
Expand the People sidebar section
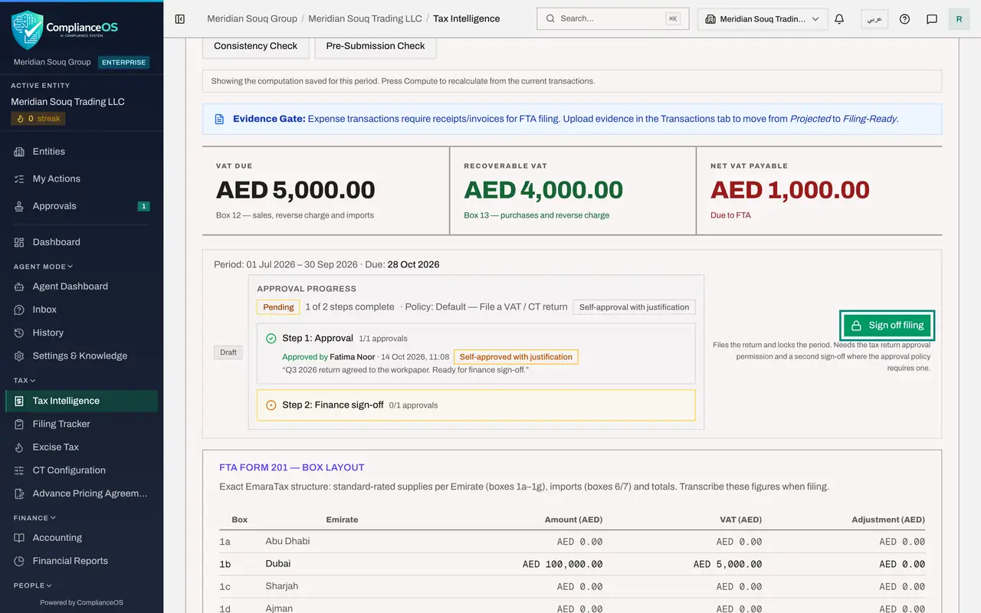point(33,585)
